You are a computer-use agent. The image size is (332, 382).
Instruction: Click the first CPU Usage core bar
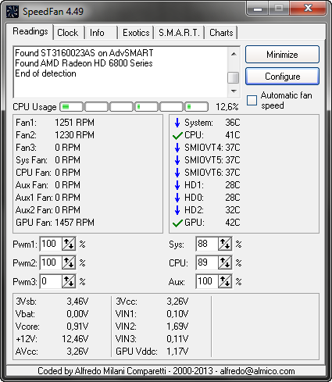[71, 107]
